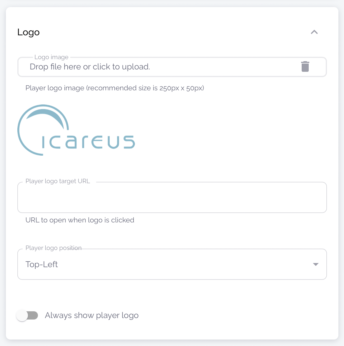Click the "Logo image" field label
Screen dimensions: 344x346
coord(51,57)
